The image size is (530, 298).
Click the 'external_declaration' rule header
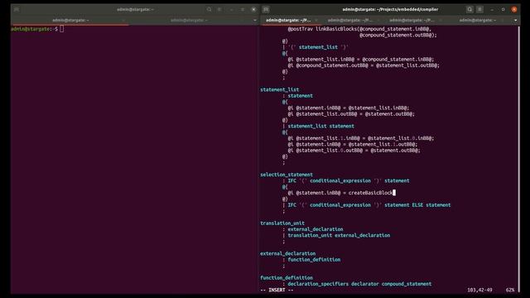click(287, 253)
